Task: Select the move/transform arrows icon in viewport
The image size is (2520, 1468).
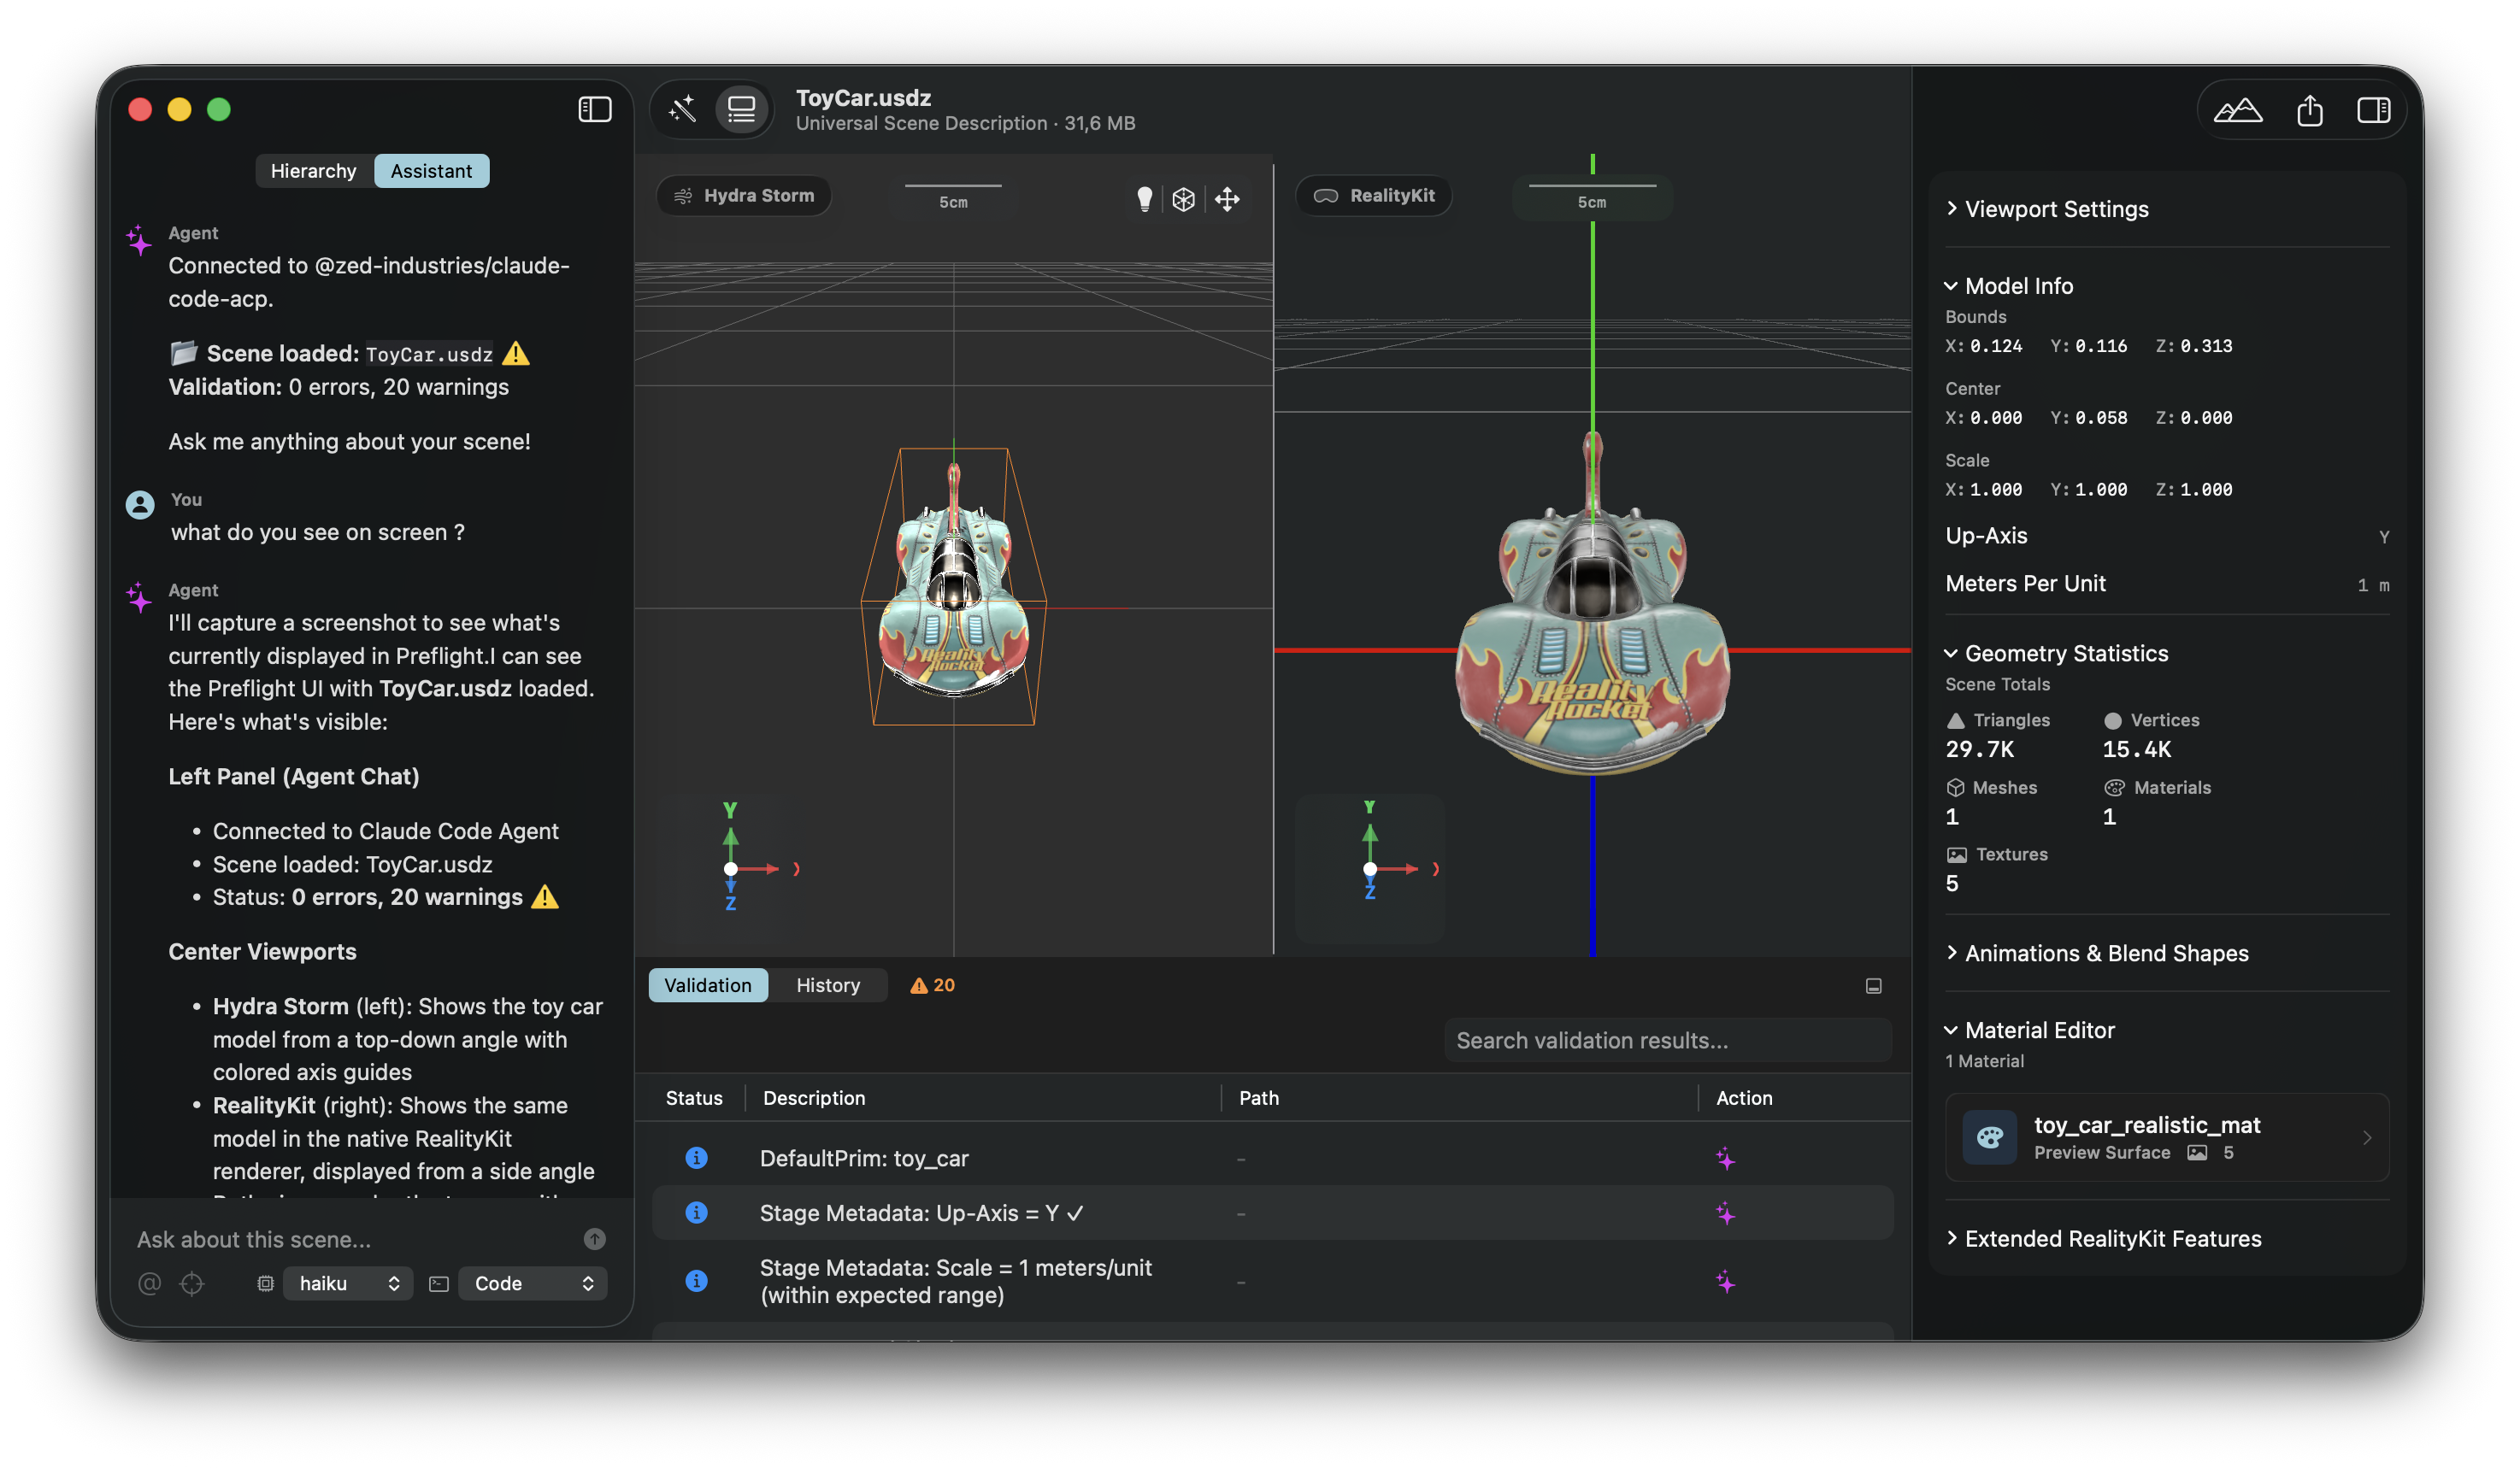Action: tap(1228, 199)
